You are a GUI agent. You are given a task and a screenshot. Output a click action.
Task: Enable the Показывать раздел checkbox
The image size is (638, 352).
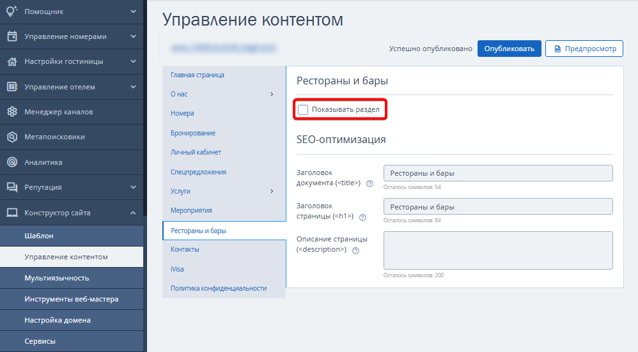pos(303,109)
